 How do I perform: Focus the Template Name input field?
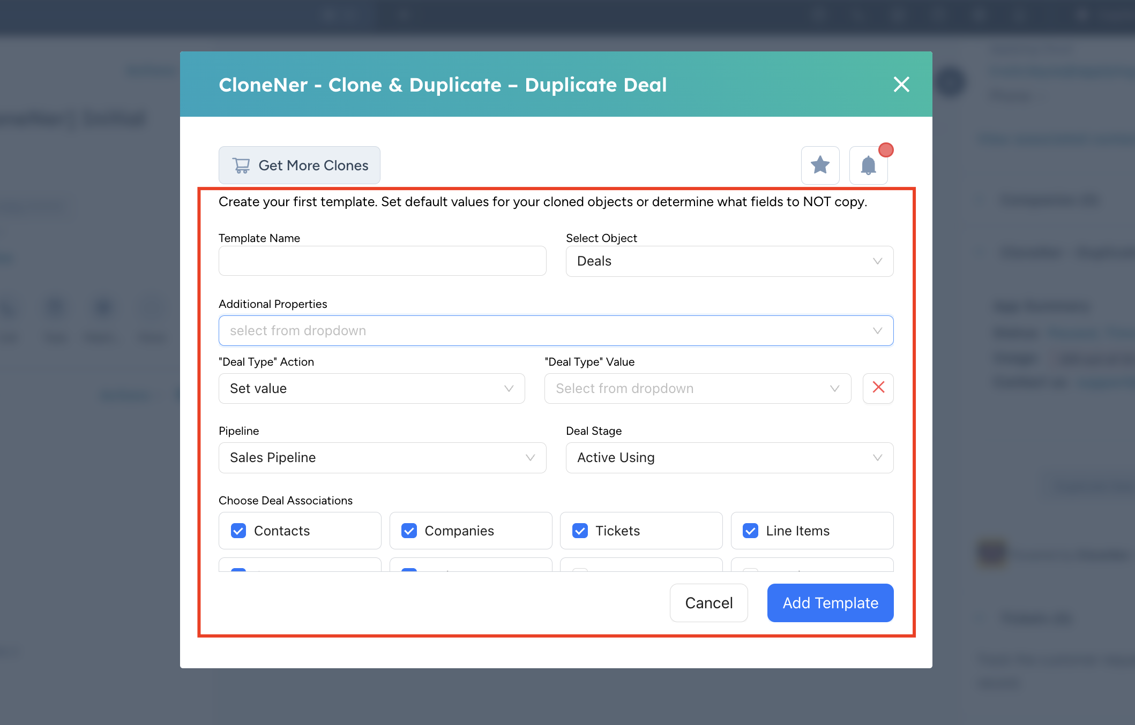click(383, 261)
